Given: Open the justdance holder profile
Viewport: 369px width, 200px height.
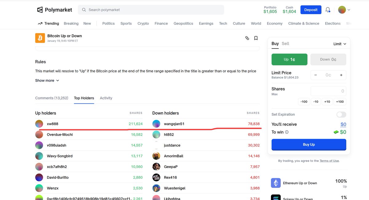Looking at the screenshot, I should pos(172,145).
